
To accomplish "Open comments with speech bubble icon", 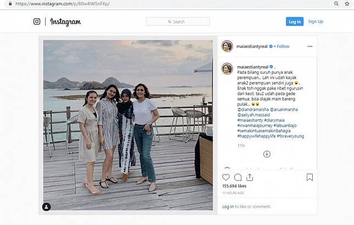I will (x=238, y=177).
